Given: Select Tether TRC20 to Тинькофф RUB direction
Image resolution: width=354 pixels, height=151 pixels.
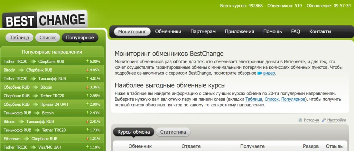Looking at the screenshot, I should tap(52, 79).
